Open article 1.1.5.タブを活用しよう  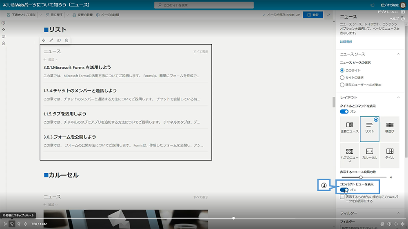(64, 113)
